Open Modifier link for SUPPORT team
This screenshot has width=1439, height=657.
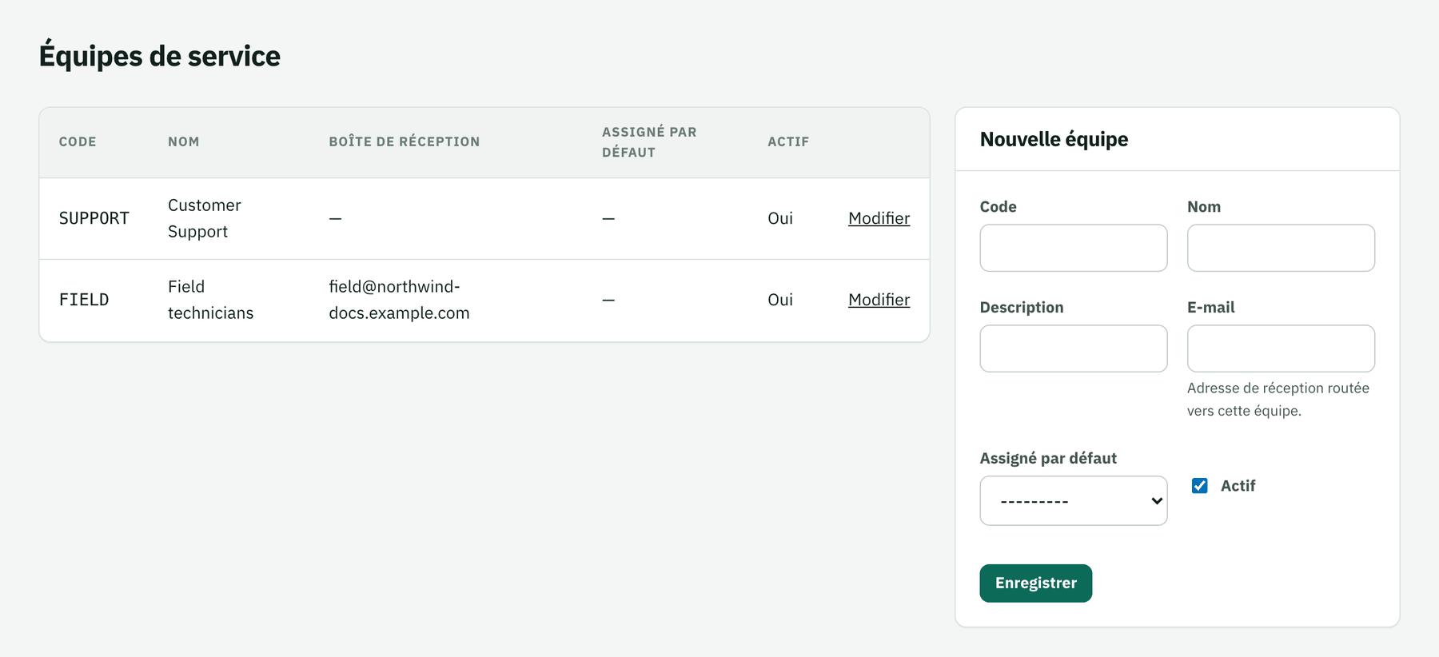(879, 218)
